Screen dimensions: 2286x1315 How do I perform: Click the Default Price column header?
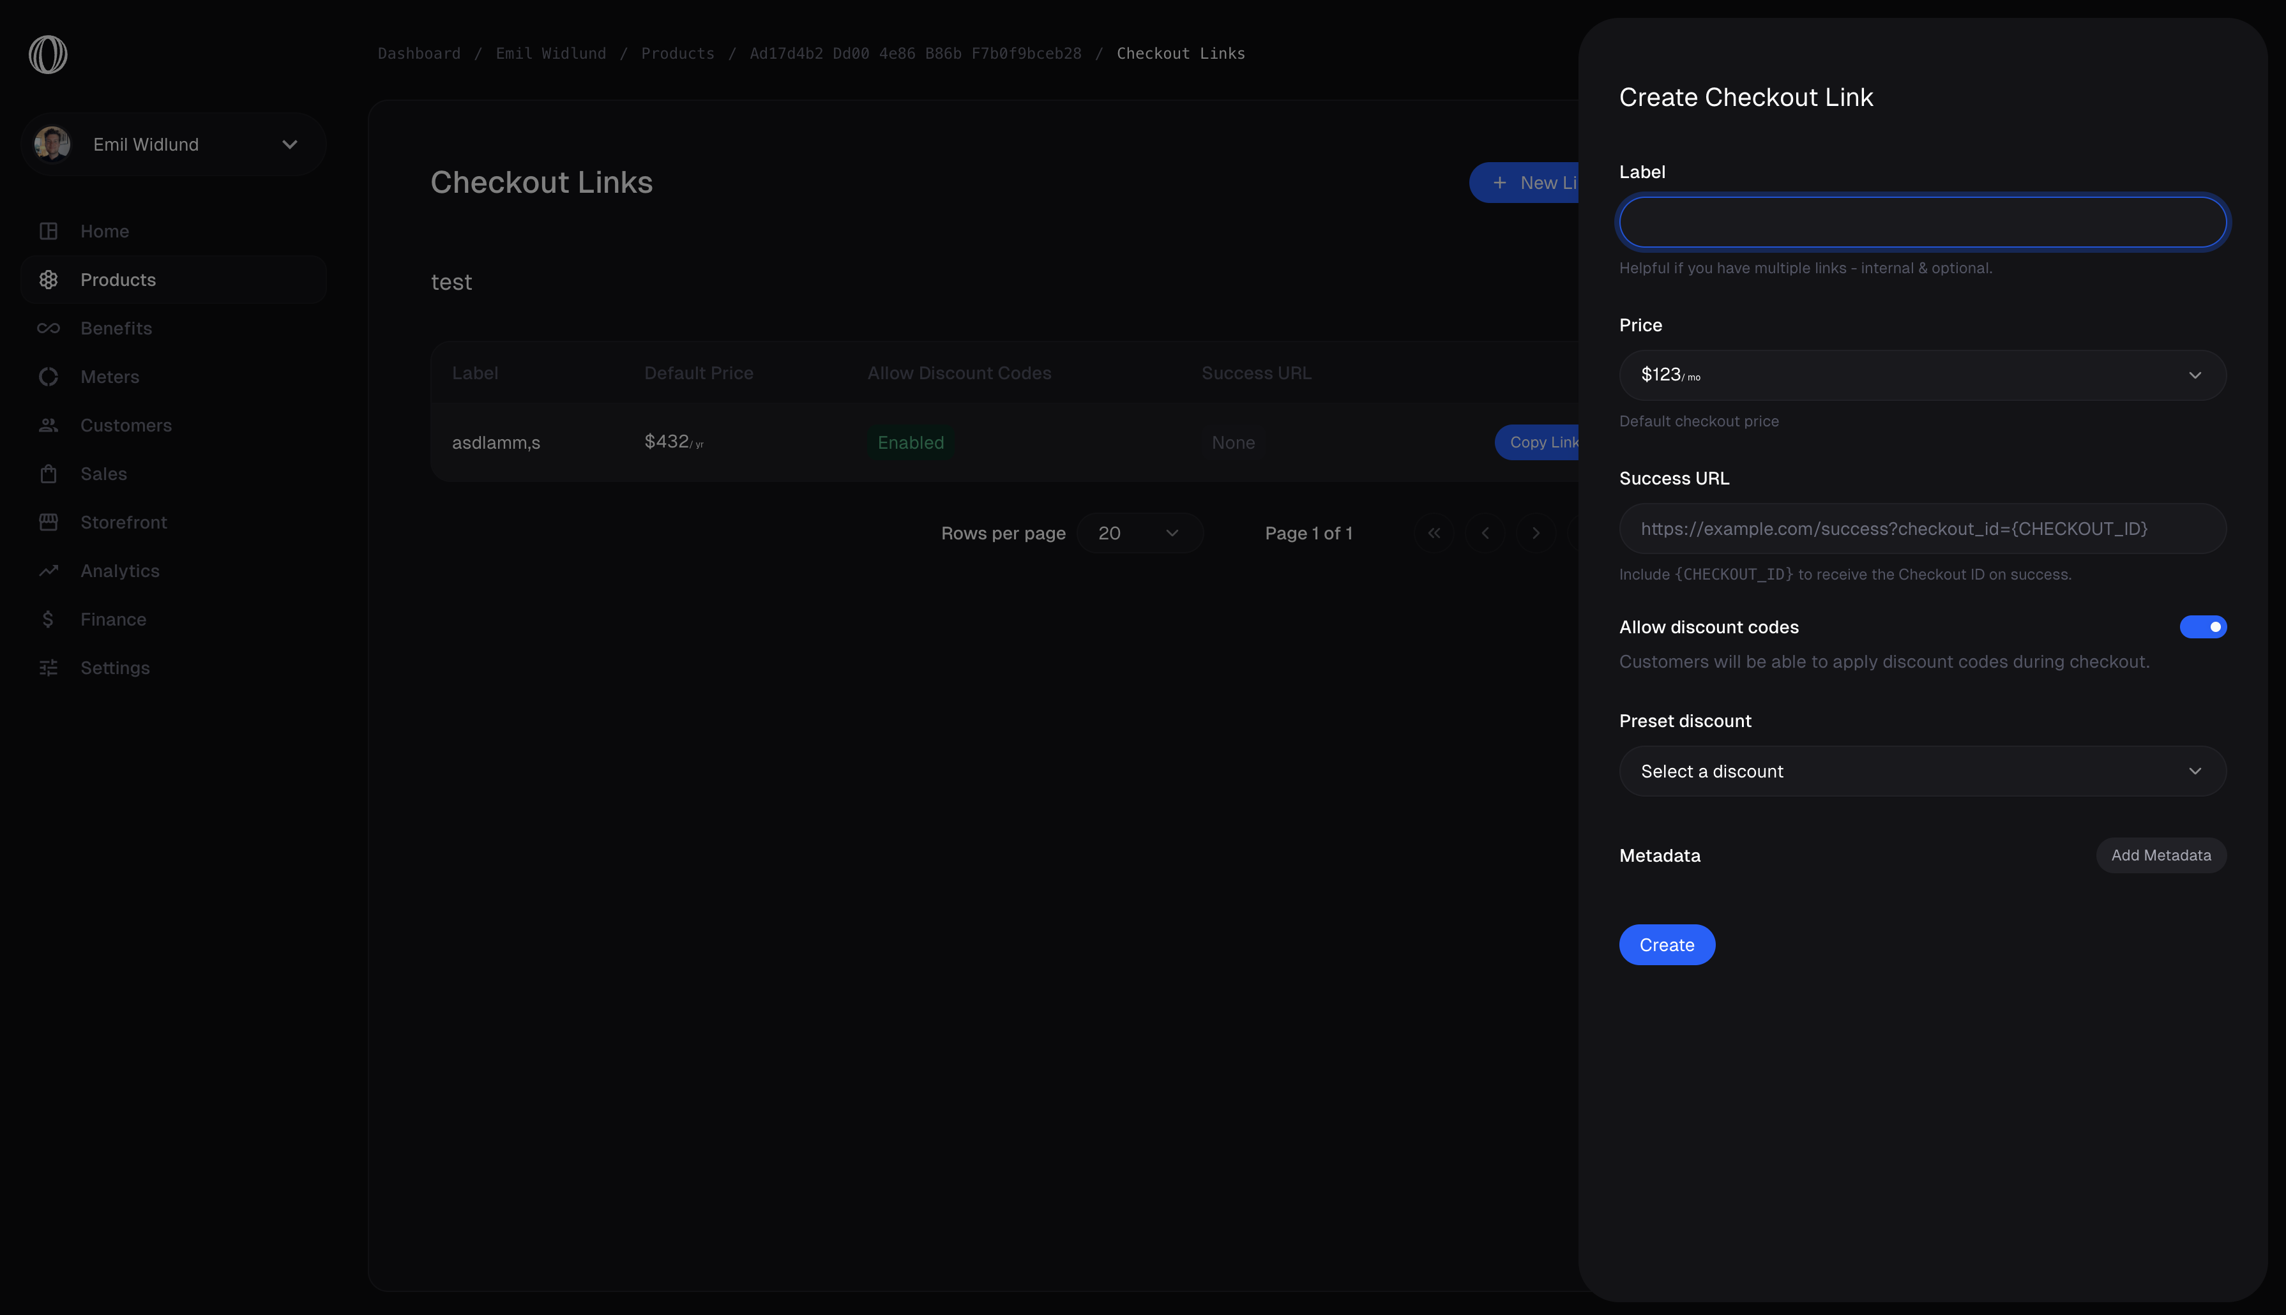[698, 373]
